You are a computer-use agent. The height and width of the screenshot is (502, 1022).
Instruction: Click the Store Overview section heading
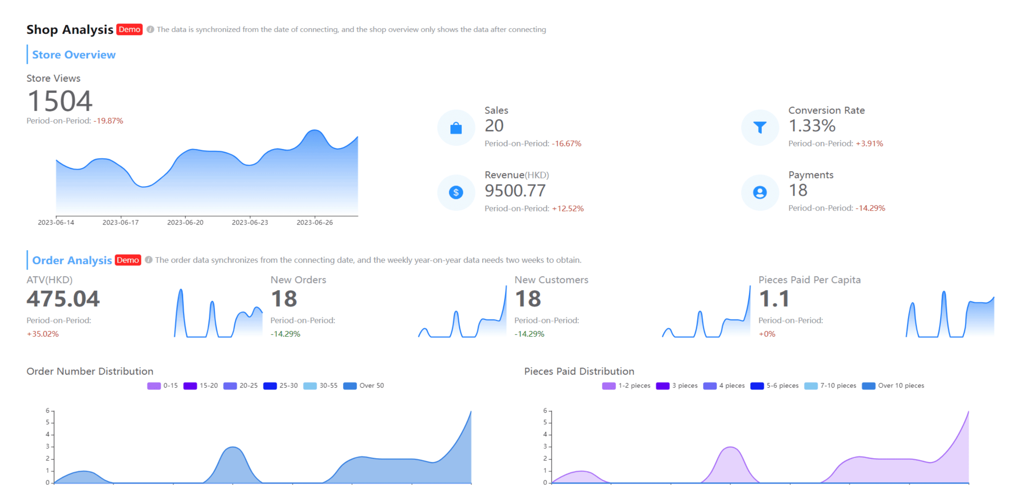click(x=74, y=55)
